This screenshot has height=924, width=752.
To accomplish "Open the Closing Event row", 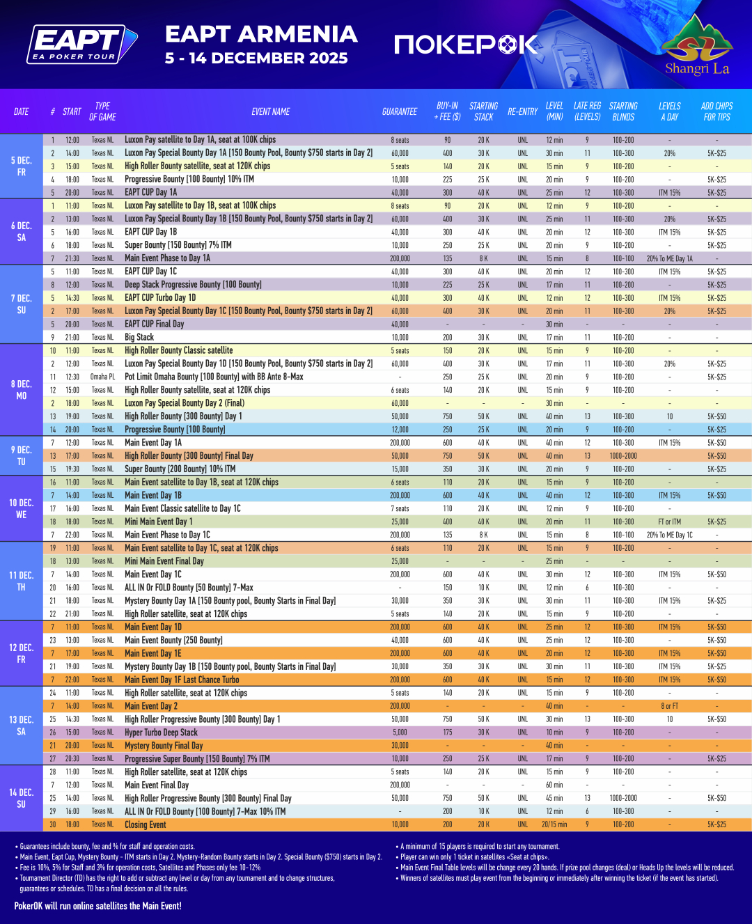I will (146, 824).
